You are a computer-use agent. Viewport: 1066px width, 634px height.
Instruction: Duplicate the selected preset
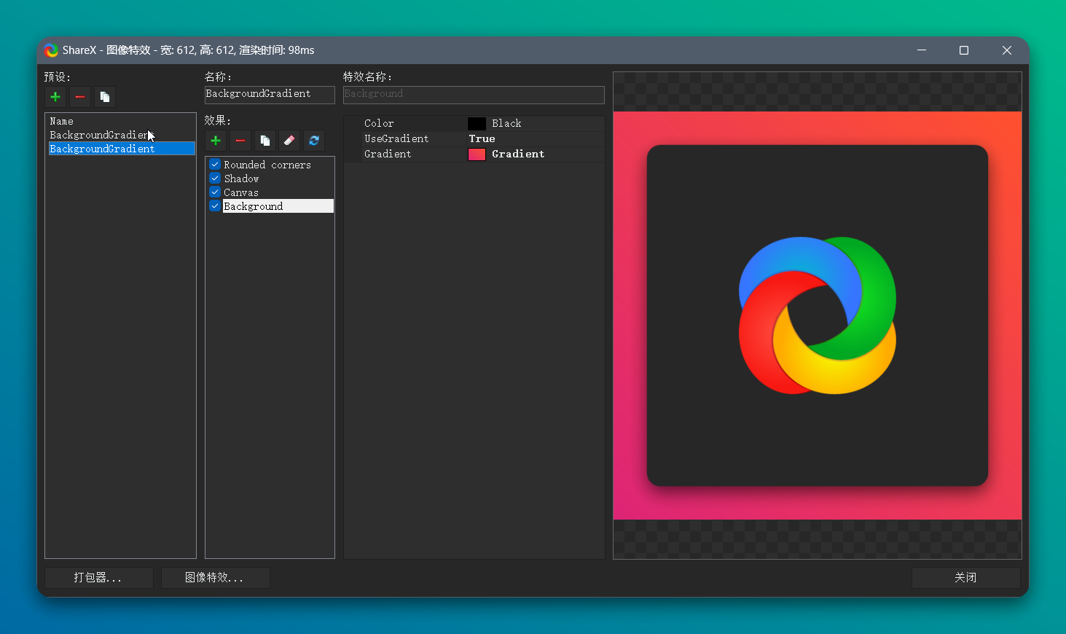[105, 97]
